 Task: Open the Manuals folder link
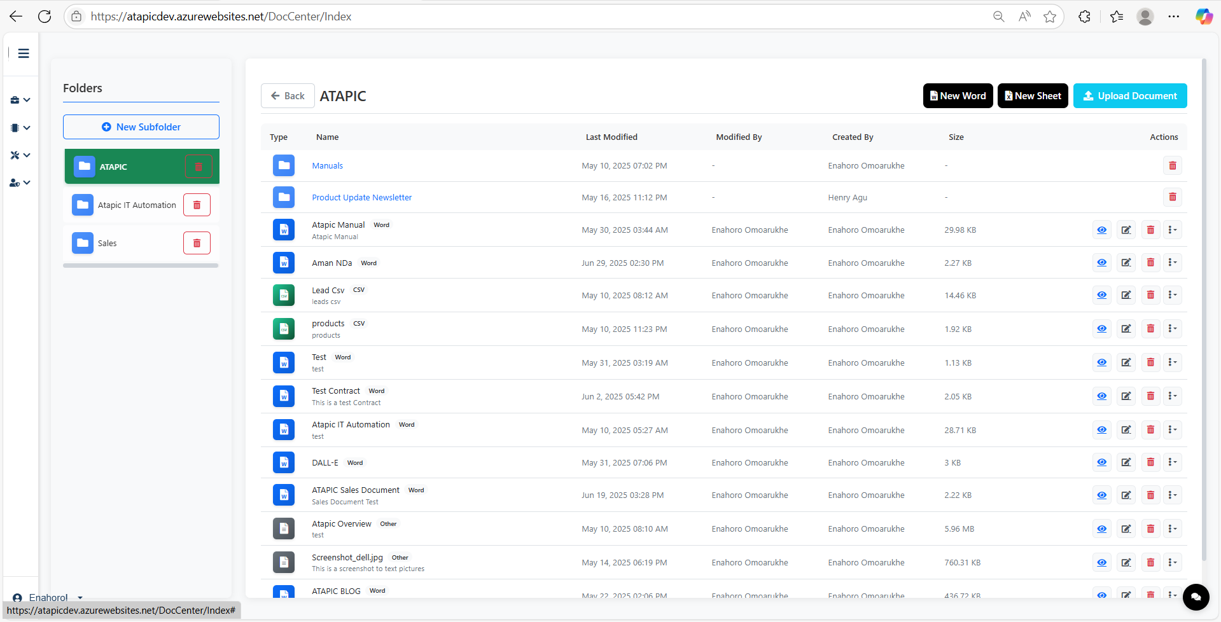point(327,165)
